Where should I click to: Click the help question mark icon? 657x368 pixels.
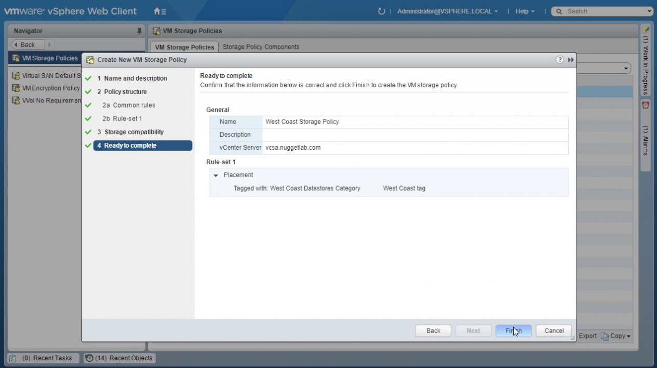tap(559, 60)
